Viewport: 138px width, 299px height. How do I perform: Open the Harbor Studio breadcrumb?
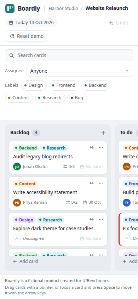63,9
